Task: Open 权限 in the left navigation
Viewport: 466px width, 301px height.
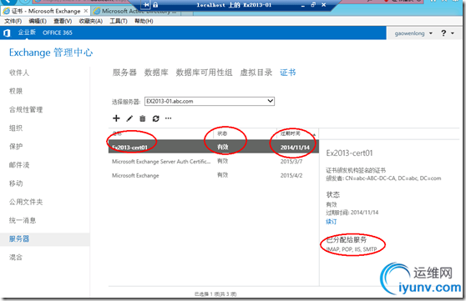Action: [x=16, y=91]
